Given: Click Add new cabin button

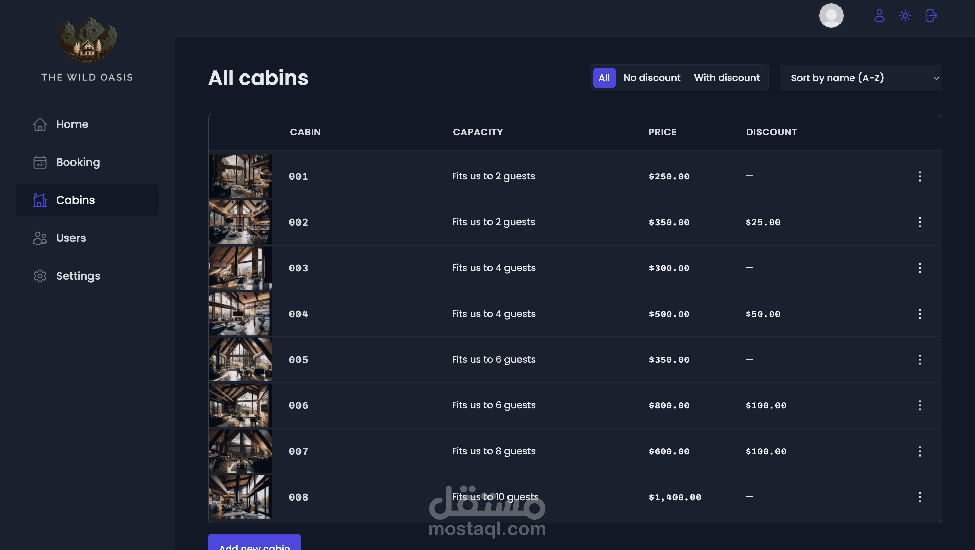Looking at the screenshot, I should (x=254, y=544).
